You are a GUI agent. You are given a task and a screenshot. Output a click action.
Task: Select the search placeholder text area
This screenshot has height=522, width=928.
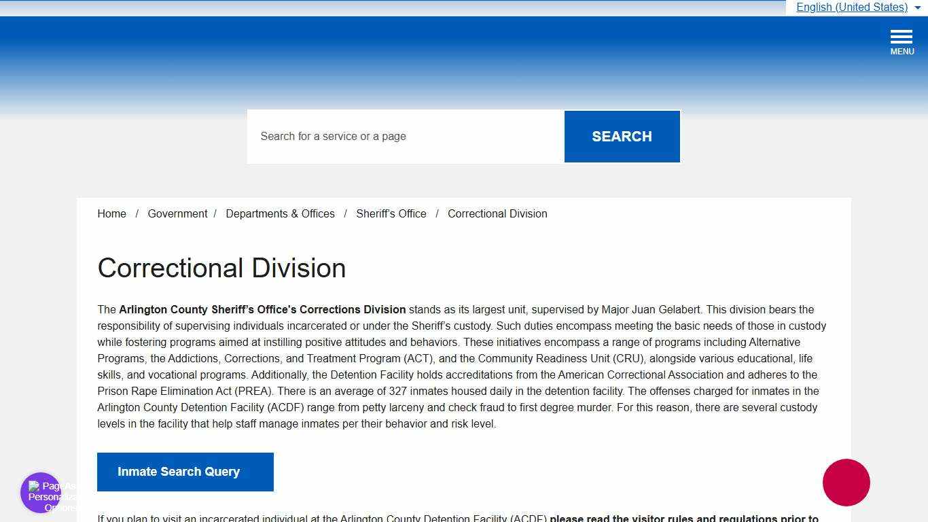coord(333,136)
